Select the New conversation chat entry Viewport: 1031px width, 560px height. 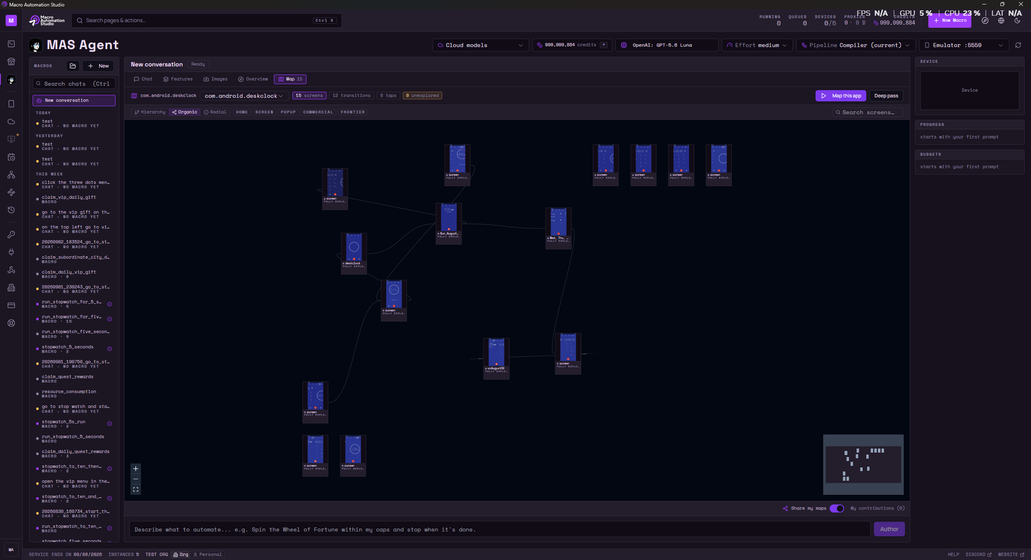74,100
